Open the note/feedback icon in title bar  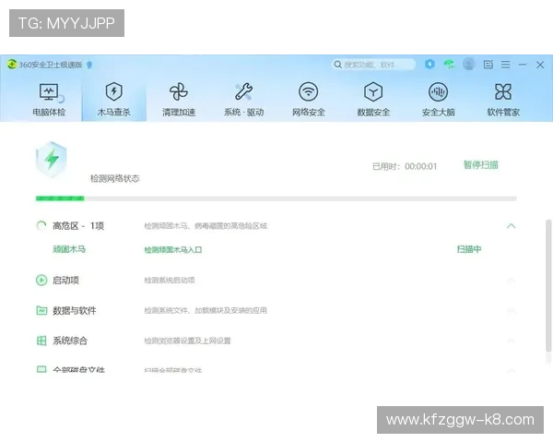(x=488, y=65)
